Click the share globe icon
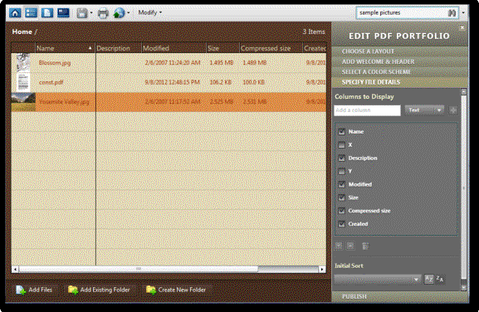479x312 pixels. [x=119, y=13]
